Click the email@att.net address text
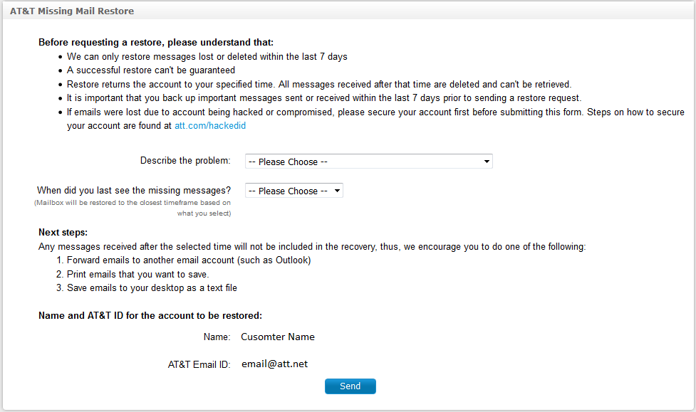Viewport: 696px width, 412px height. [274, 364]
